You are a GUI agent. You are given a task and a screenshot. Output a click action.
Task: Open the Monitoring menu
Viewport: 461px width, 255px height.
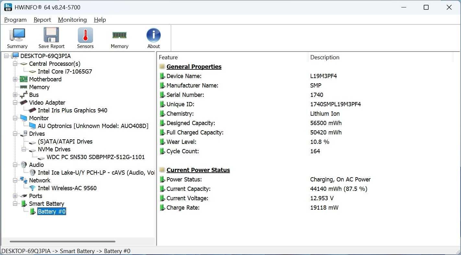click(72, 20)
